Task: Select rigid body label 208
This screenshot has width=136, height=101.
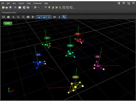Action: pyautogui.click(x=77, y=34)
